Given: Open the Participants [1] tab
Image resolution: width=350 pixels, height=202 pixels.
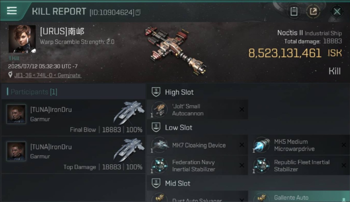Looking at the screenshot, I should 32,92.
